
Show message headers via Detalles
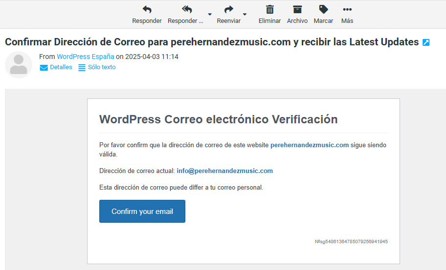(x=56, y=67)
